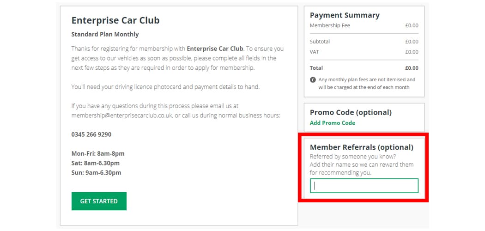Viewport: 485px width, 231px height.
Task: Click the Payment Summary heading
Action: point(345,15)
